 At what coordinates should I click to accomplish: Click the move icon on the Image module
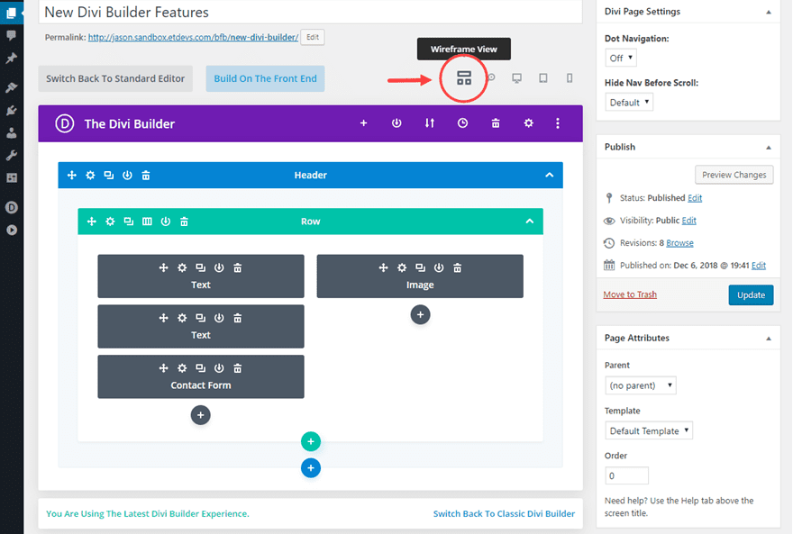(x=383, y=267)
